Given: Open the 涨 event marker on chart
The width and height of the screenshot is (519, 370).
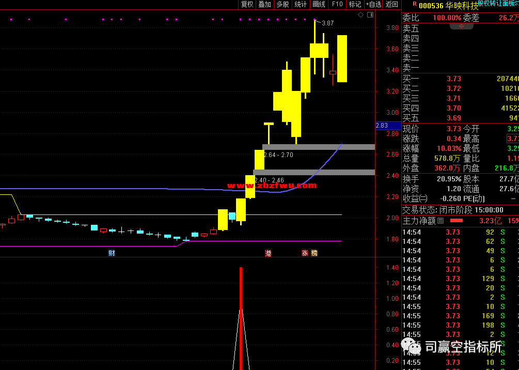Looking at the screenshot, I should point(305,253).
